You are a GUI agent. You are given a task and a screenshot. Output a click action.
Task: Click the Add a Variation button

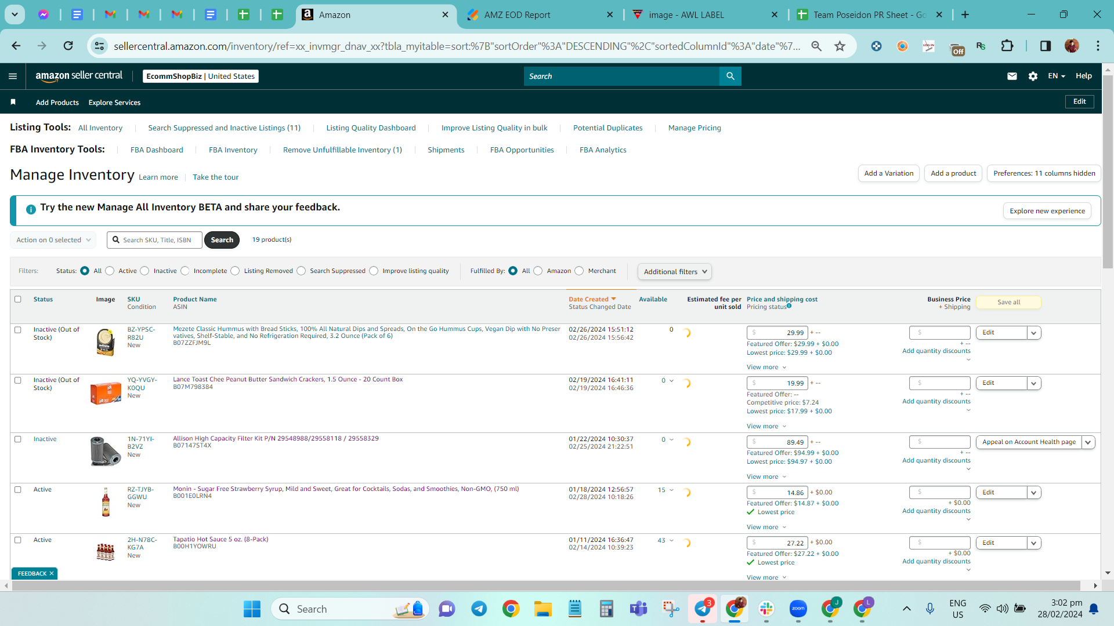coord(889,173)
